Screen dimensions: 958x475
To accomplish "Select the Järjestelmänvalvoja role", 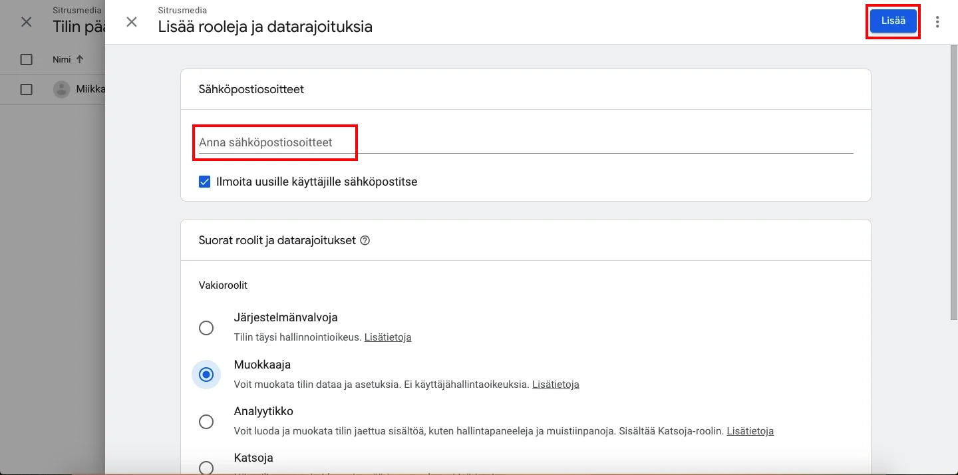I will [x=206, y=328].
